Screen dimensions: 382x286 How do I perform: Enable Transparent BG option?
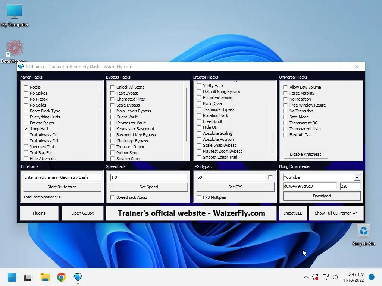coord(285,123)
